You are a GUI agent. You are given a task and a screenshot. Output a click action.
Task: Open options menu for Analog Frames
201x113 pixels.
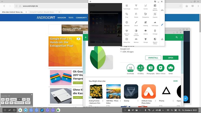[x=103, y=101]
